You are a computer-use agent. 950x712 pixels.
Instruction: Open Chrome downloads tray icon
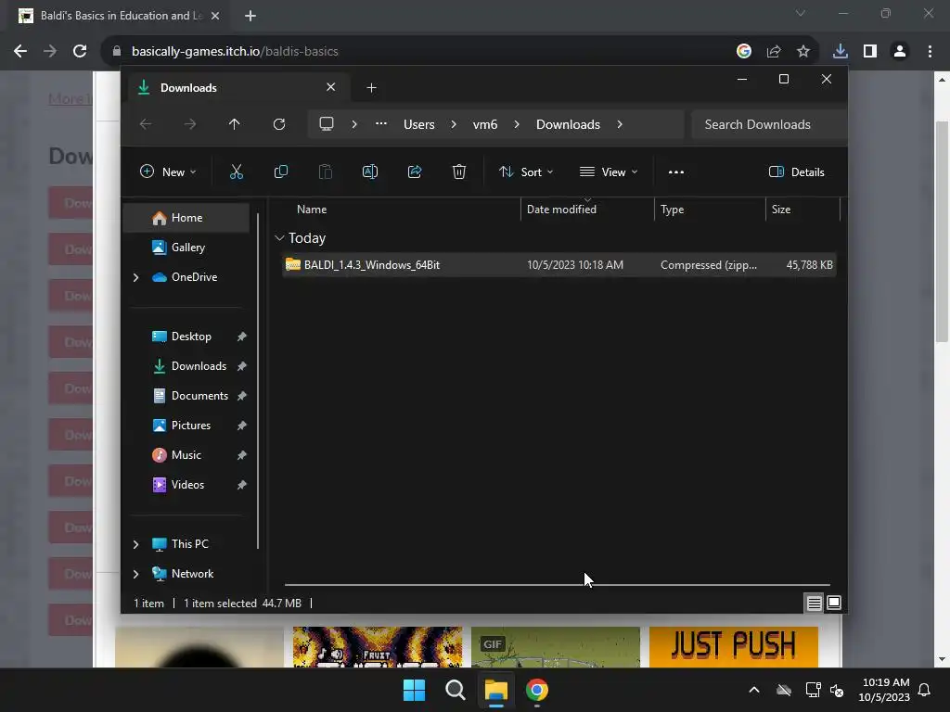(841, 52)
